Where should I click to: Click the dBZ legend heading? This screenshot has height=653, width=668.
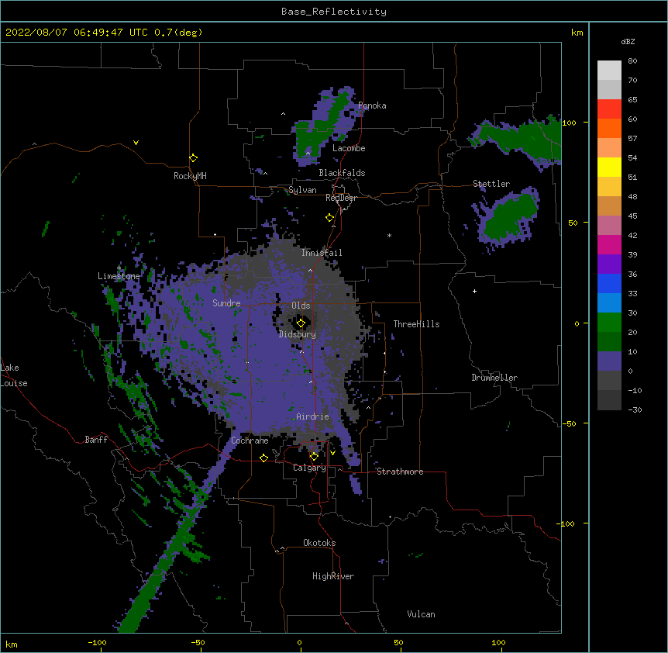pyautogui.click(x=628, y=41)
